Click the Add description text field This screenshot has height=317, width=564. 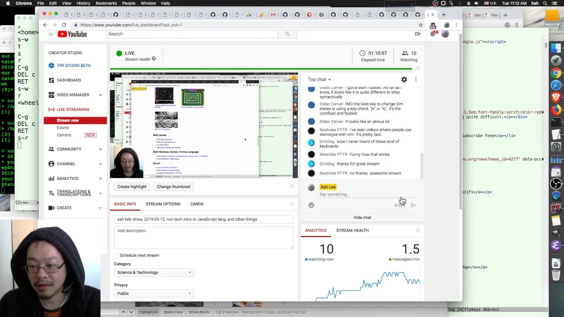tap(204, 238)
